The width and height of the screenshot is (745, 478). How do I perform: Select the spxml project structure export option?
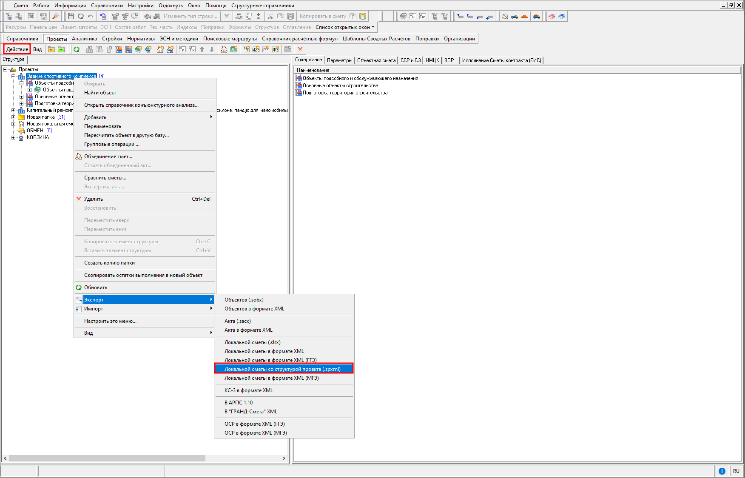(x=283, y=369)
